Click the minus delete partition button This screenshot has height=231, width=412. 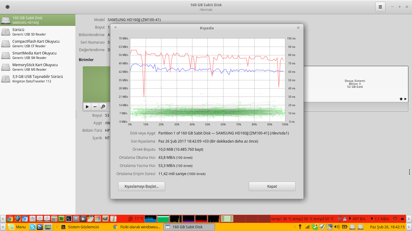[x=95, y=106]
